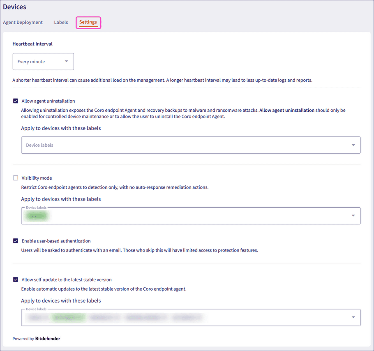Click the Bitdefender logo in the footer

[x=48, y=339]
